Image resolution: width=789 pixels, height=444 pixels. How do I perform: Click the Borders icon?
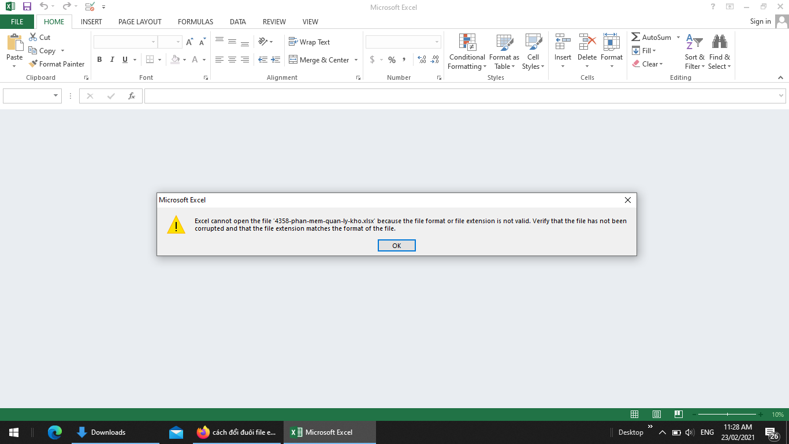[x=150, y=59]
